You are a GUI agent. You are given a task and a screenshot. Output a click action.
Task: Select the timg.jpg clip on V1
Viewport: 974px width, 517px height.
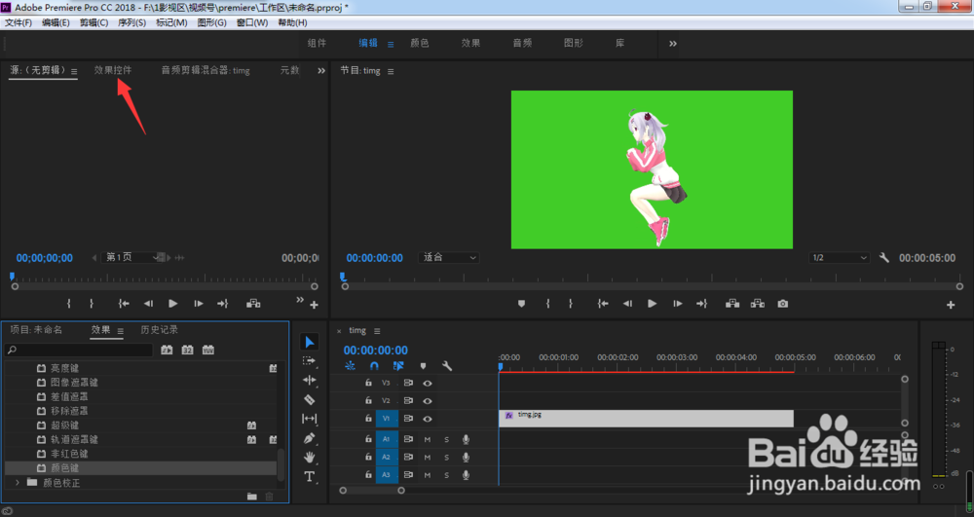646,419
